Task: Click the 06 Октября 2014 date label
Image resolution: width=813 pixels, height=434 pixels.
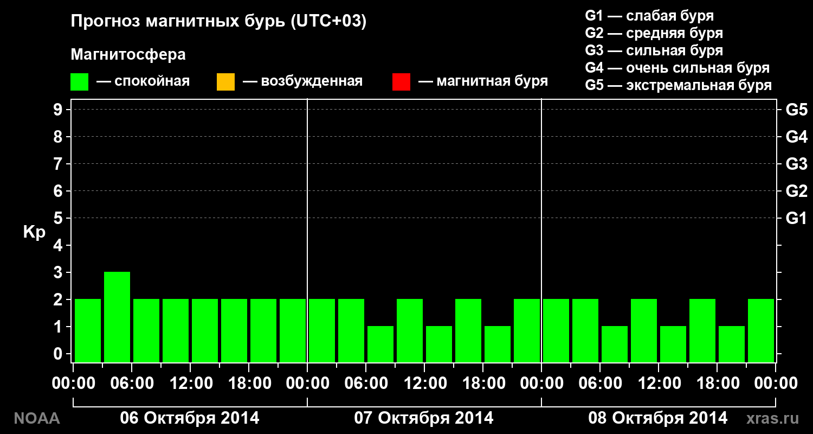Action: 190,418
